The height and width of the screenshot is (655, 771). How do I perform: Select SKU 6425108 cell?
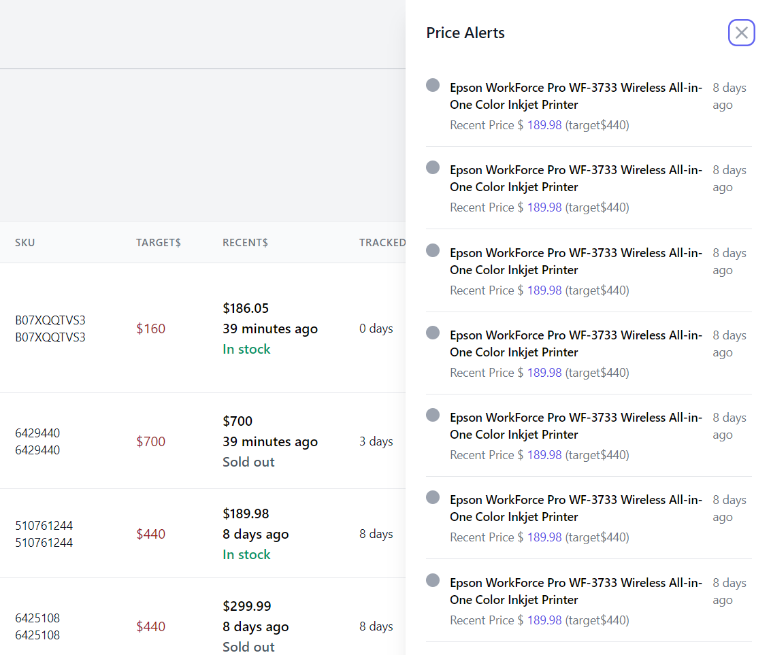(37, 626)
